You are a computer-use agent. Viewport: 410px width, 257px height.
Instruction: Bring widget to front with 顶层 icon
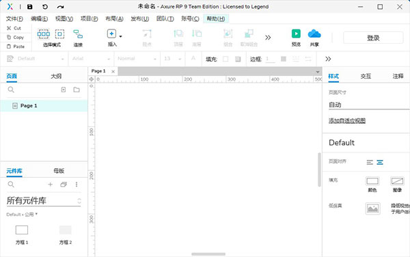[178, 33]
